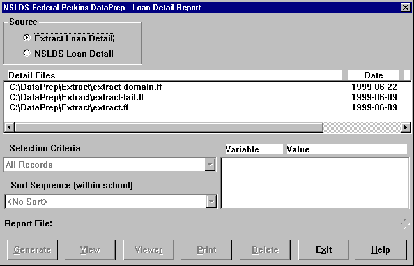Click the 1999-06-22 date cell
The width and height of the screenshot is (414, 266).
coord(374,87)
